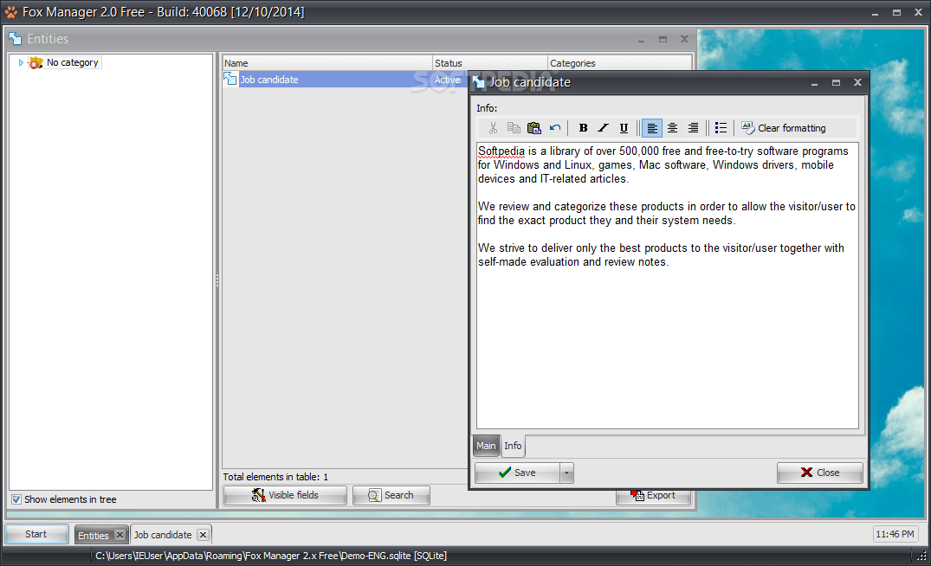
Task: Apply bold formatting in the editor
Action: (x=583, y=127)
